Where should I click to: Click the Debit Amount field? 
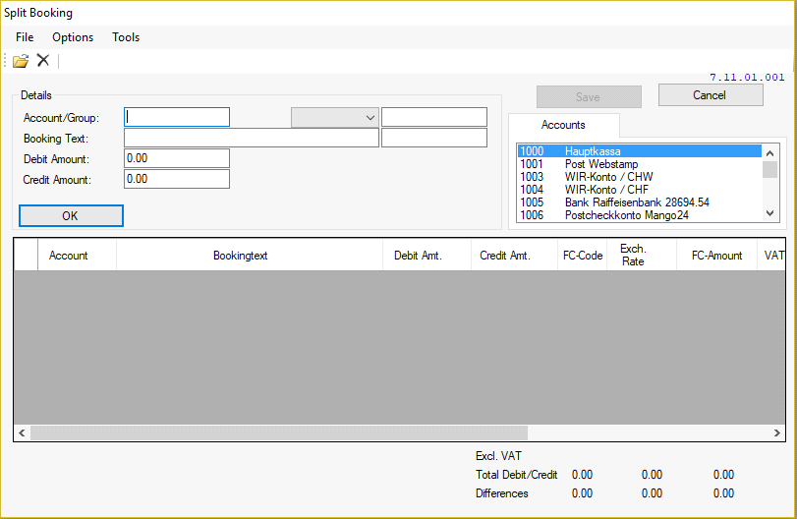(x=177, y=158)
